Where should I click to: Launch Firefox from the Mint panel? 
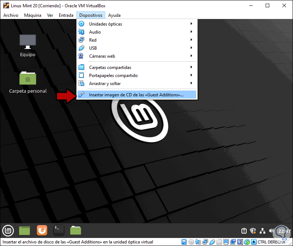[42, 230]
